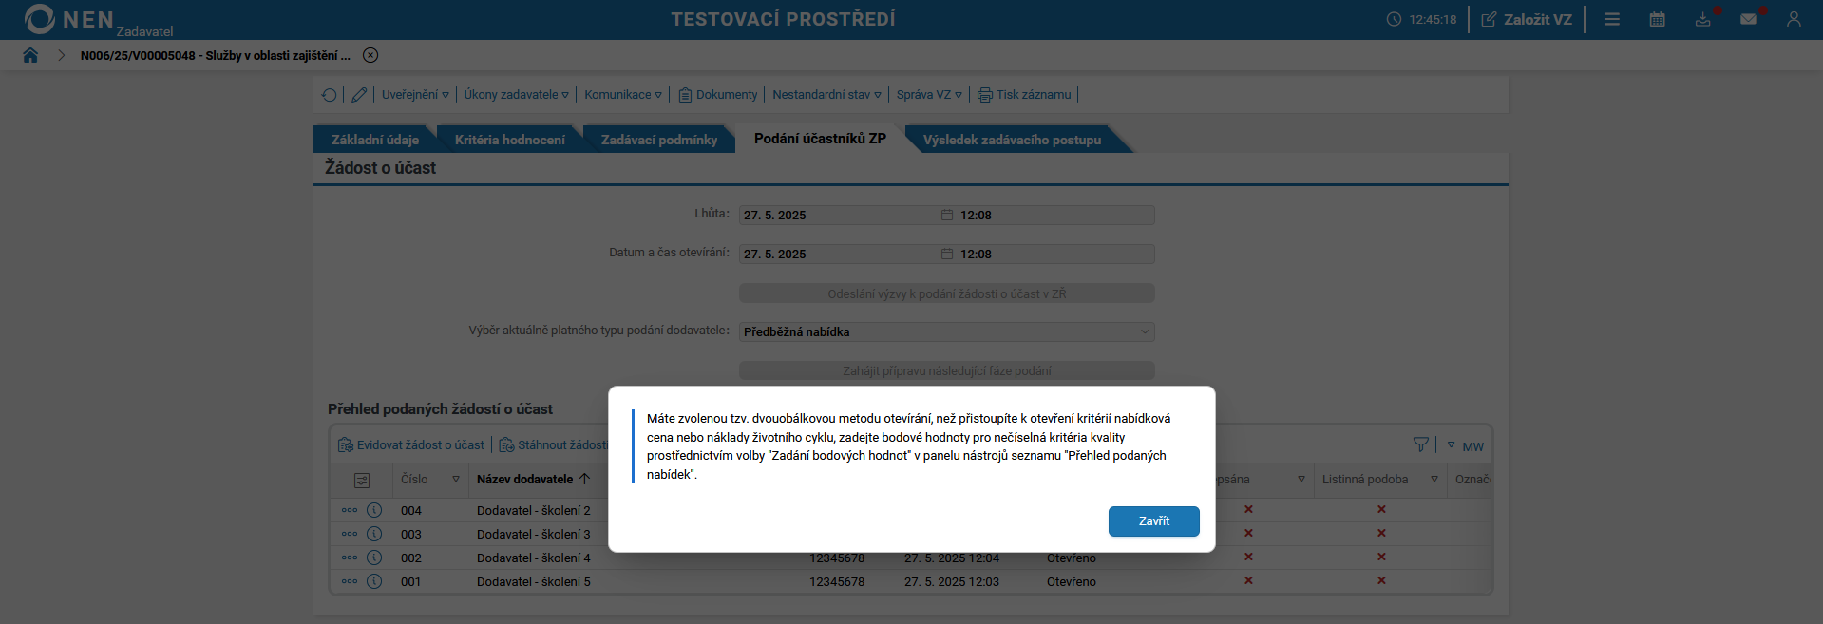Click info icon for row 003
The width and height of the screenshot is (1823, 624).
click(x=374, y=534)
